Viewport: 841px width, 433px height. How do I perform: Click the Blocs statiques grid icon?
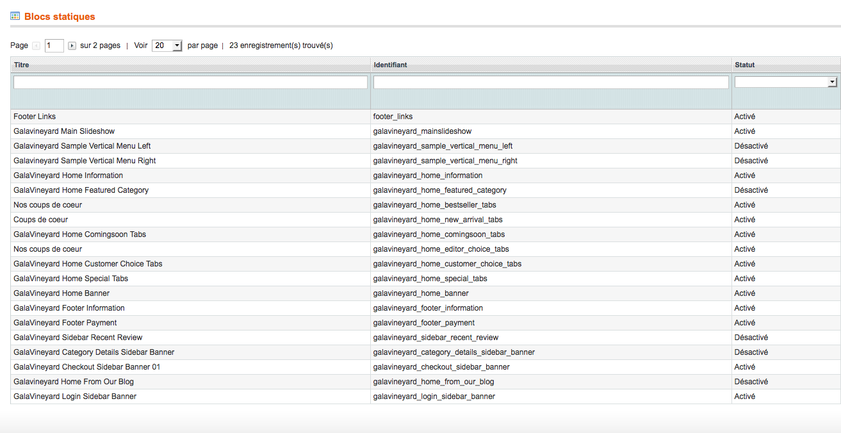click(15, 16)
